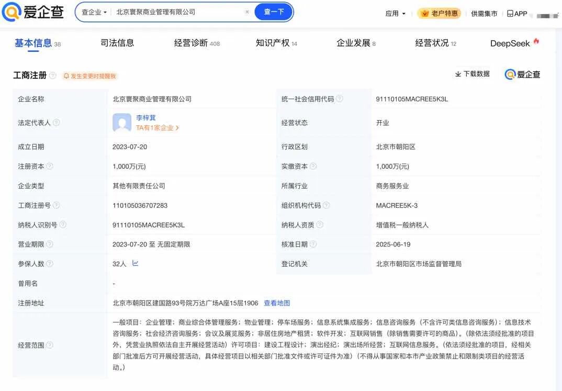Click the 下载数据 download icon
This screenshot has height=391, width=562.
coord(458,74)
